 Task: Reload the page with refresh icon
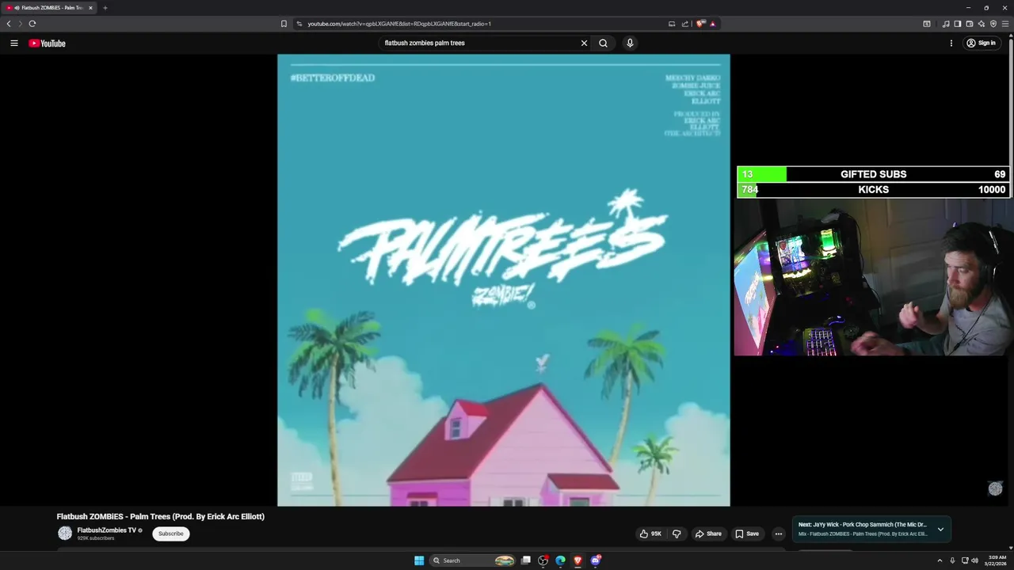click(x=32, y=24)
